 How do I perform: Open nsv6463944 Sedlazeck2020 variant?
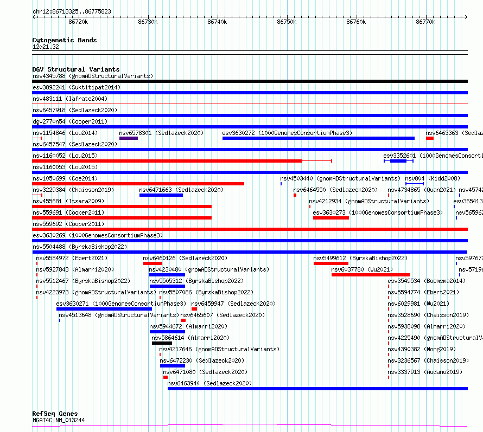[x=209, y=383]
